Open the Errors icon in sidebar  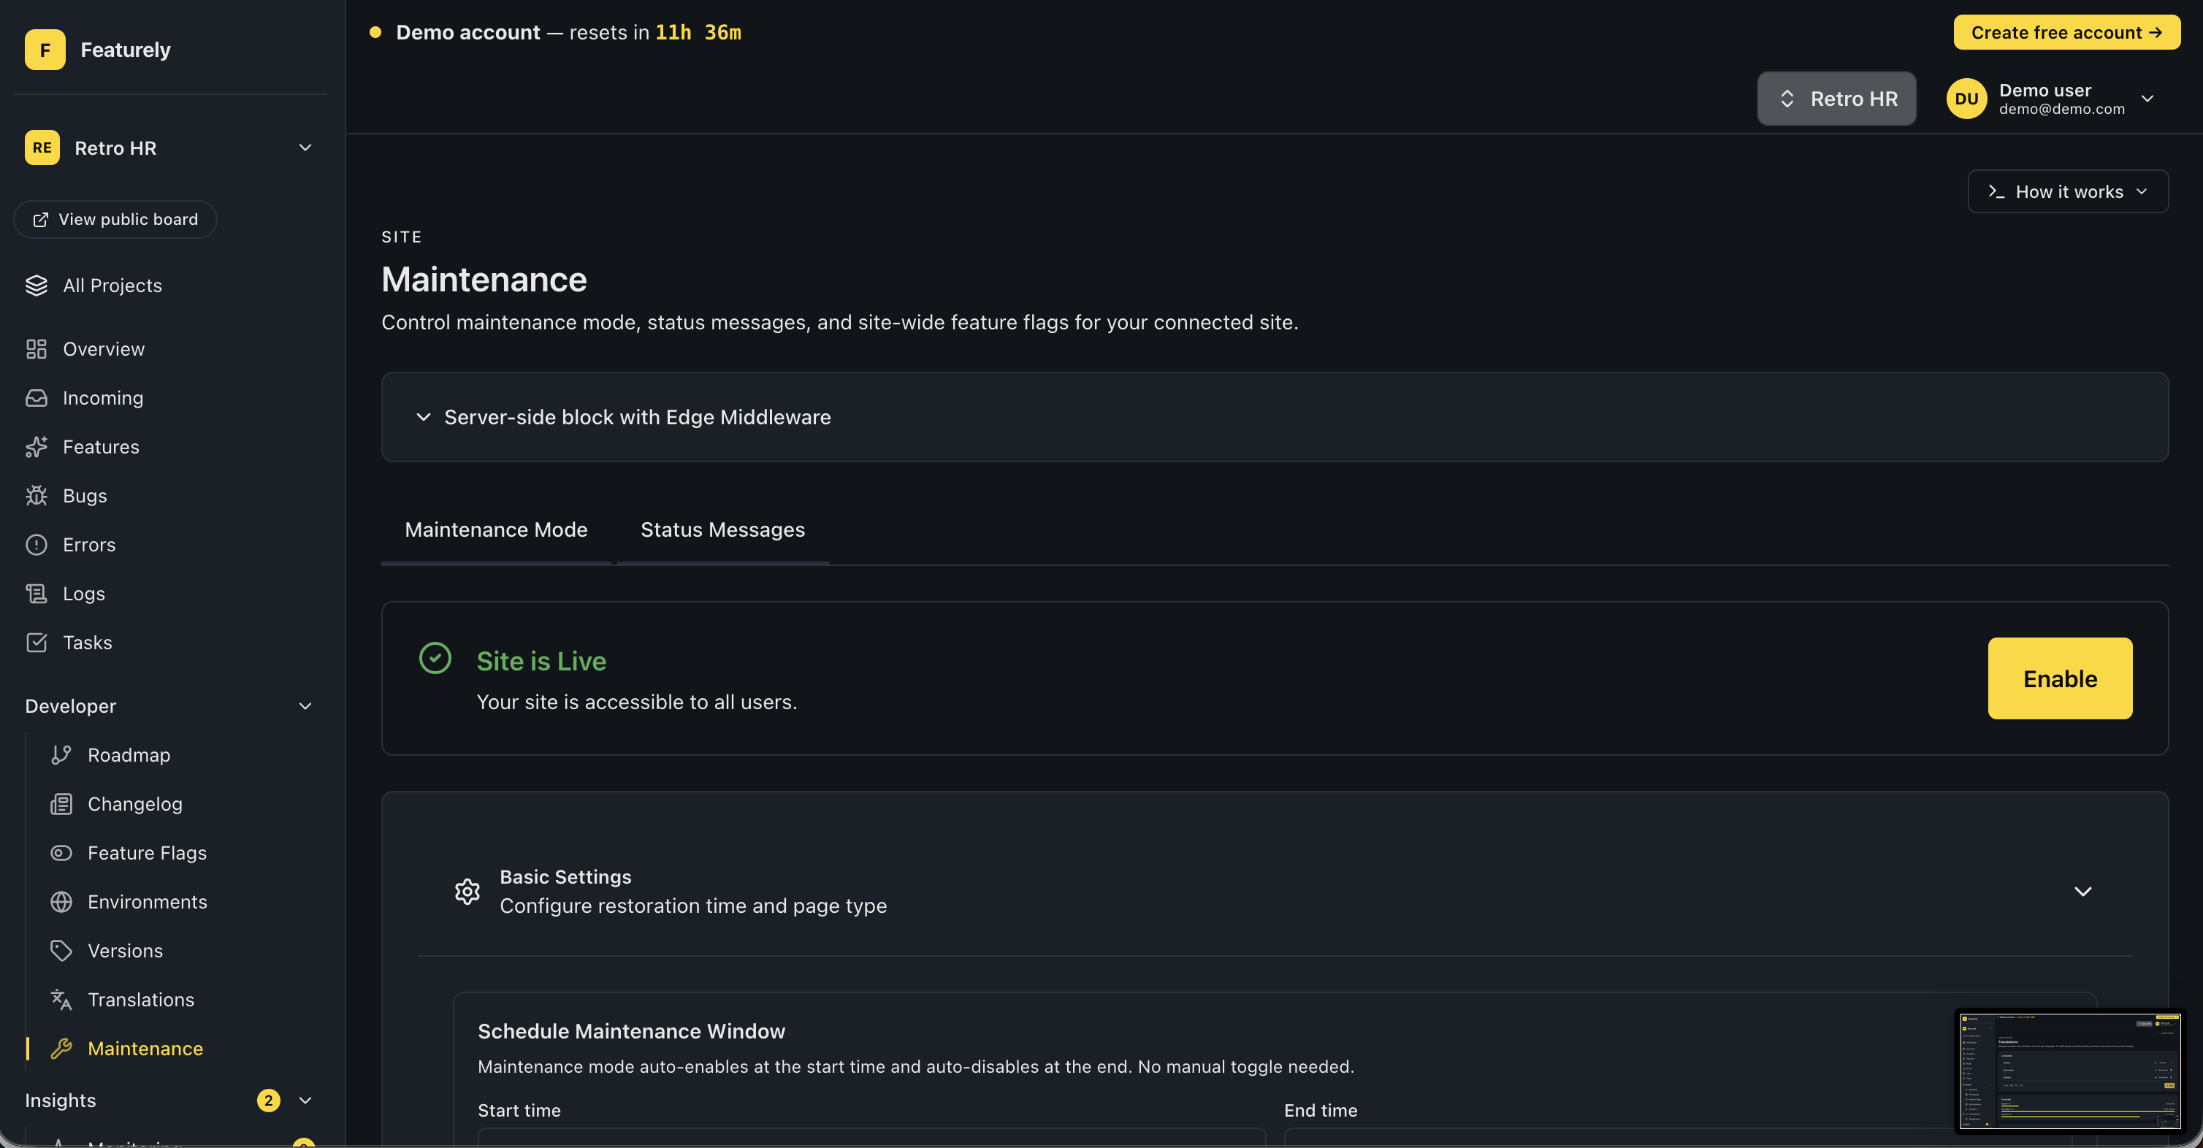click(36, 545)
